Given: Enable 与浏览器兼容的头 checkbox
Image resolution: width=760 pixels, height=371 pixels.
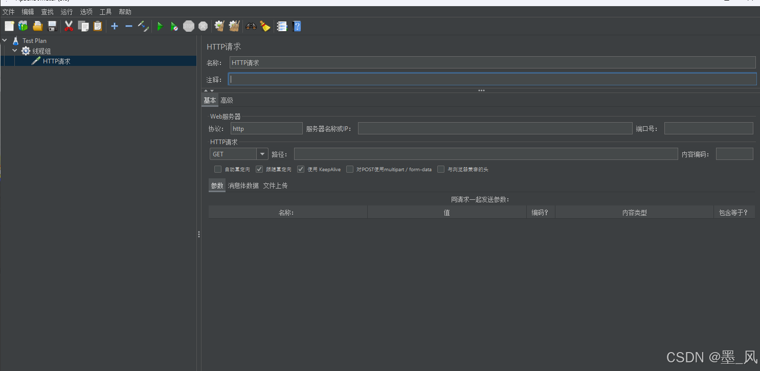Looking at the screenshot, I should tap(441, 169).
